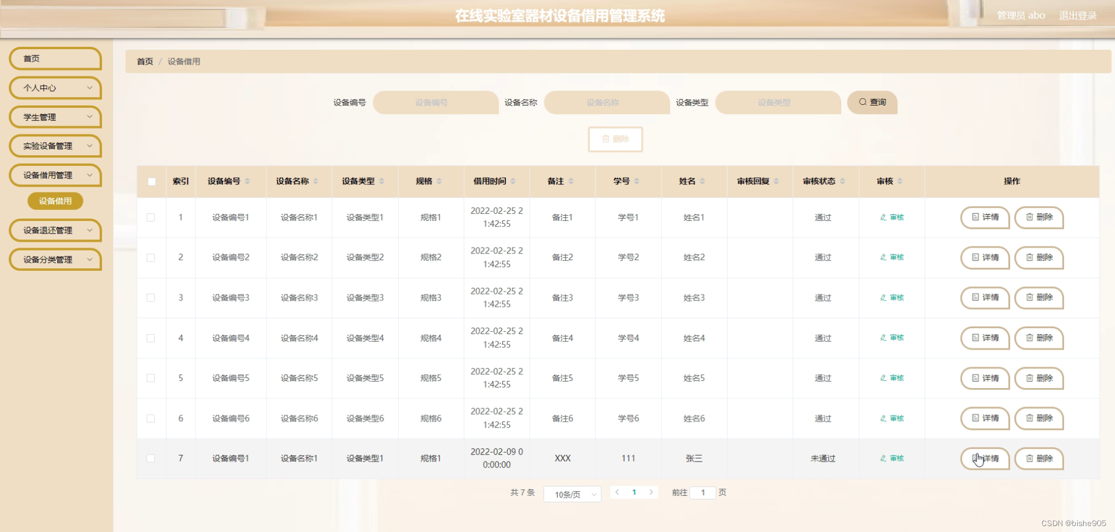This screenshot has width=1115, height=532.
Task: Sort by 备注 column sort icon
Action: tap(571, 181)
